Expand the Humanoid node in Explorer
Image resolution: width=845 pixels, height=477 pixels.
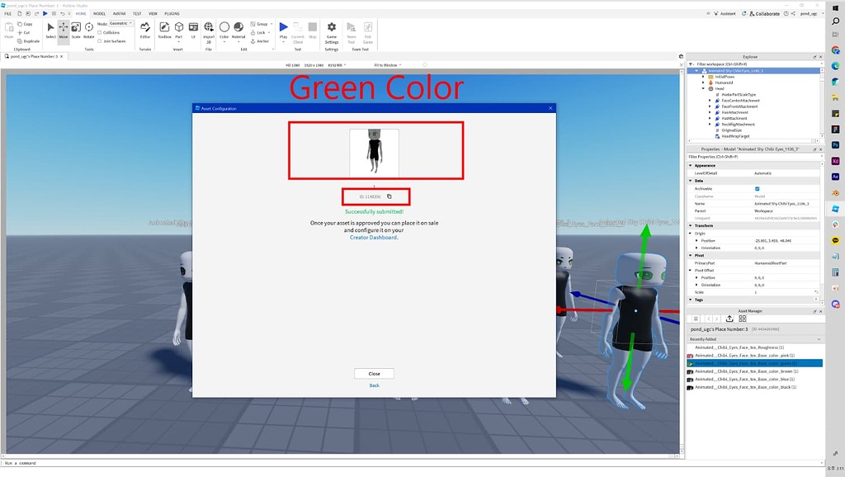click(x=703, y=83)
